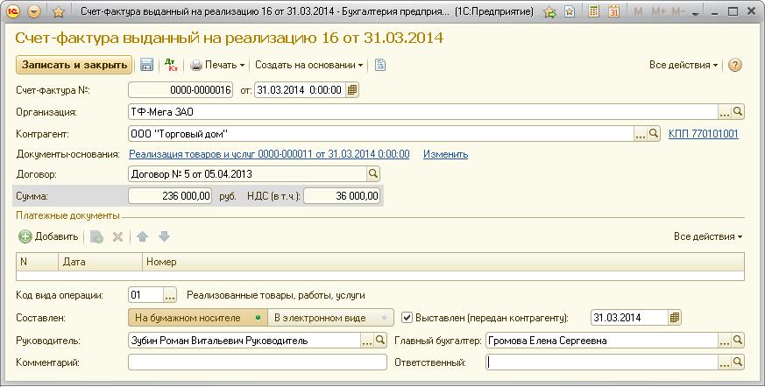
Task: Select На бумажном носителе option
Action: pos(198,318)
